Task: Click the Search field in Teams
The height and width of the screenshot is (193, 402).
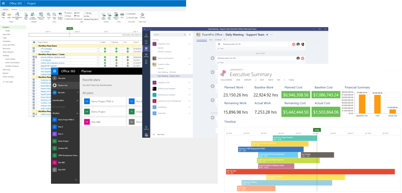Action: 169,35
